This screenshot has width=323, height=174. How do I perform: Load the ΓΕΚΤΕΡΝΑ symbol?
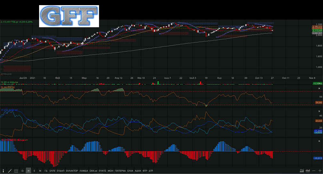pos(120,171)
